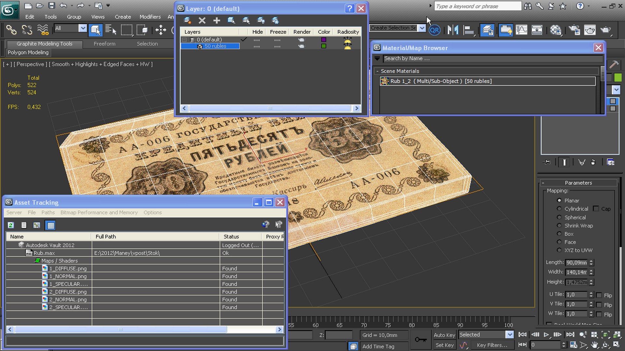Collapse the Scene Materials group
Screen dimensions: 625x351
click(377, 71)
